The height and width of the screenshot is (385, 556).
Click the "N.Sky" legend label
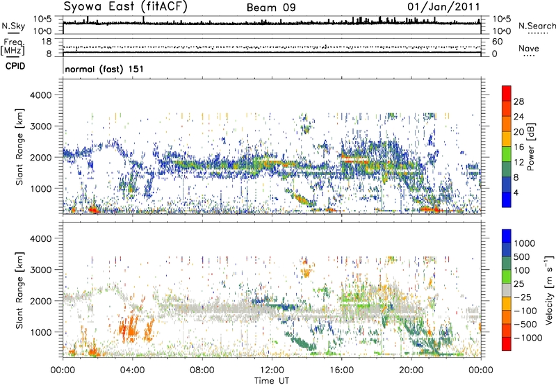[x=13, y=26]
